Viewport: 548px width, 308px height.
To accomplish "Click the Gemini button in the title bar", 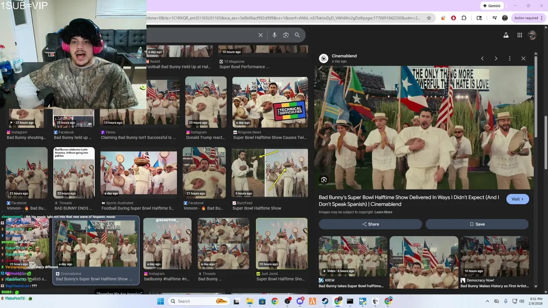I will click(x=491, y=6).
